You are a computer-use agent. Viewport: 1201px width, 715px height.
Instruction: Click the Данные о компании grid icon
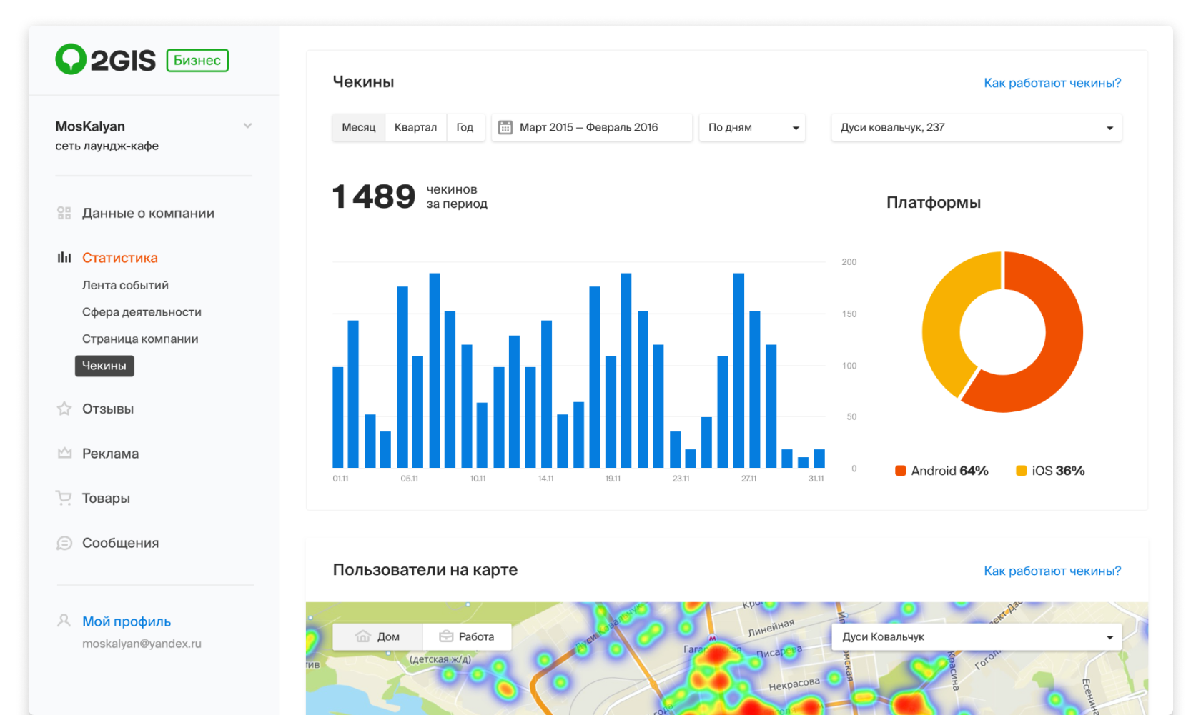(64, 213)
